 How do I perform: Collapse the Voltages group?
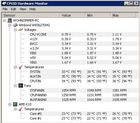click(15, 30)
